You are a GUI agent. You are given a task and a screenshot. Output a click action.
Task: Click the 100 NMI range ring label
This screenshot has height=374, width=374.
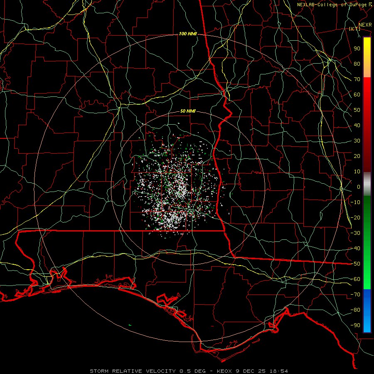click(x=188, y=34)
